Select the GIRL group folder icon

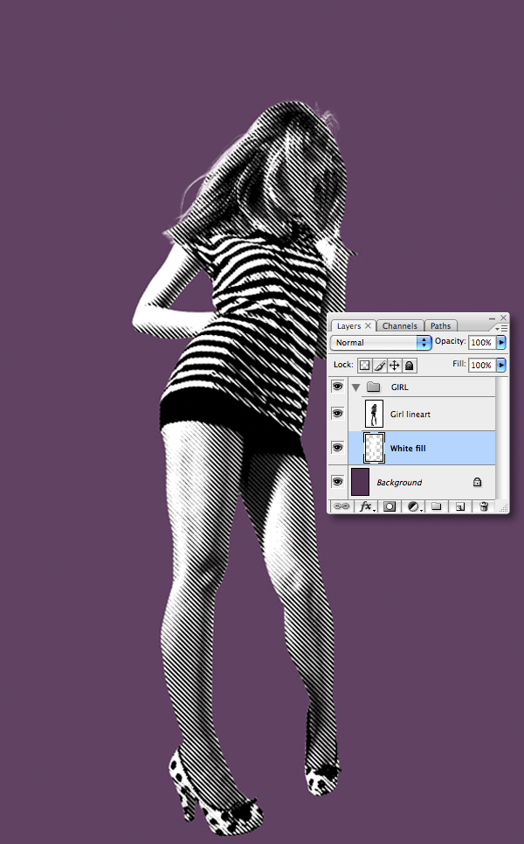[374, 387]
